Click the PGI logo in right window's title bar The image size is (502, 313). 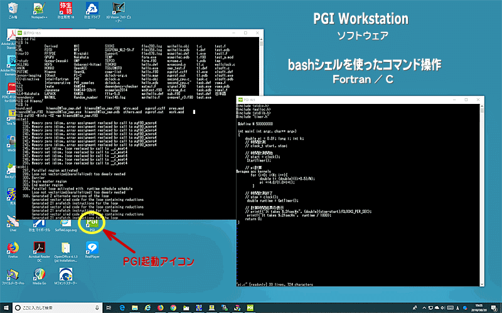coord(240,100)
